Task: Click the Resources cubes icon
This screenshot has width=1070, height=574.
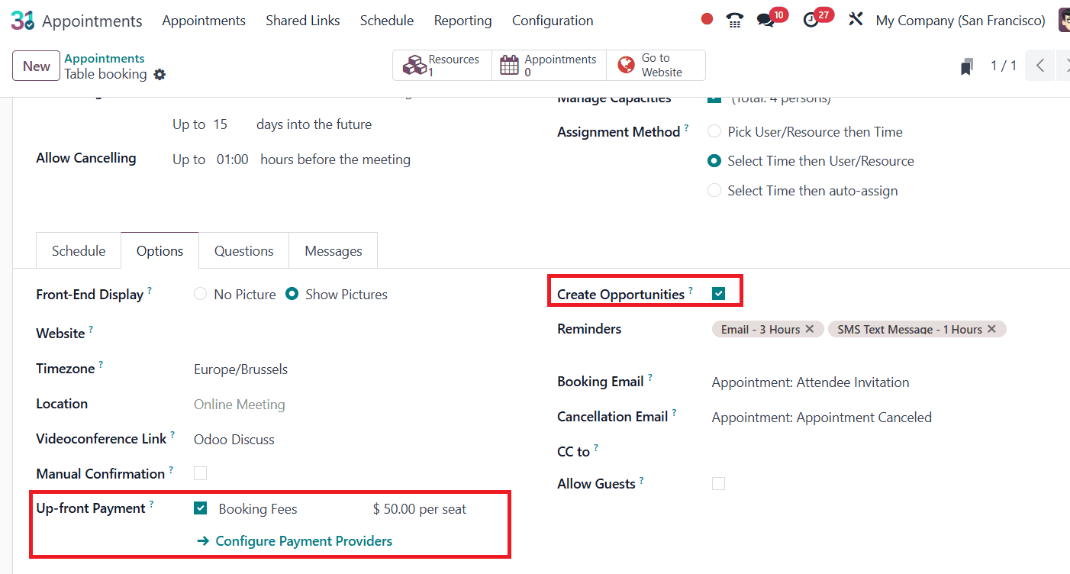Action: point(414,66)
